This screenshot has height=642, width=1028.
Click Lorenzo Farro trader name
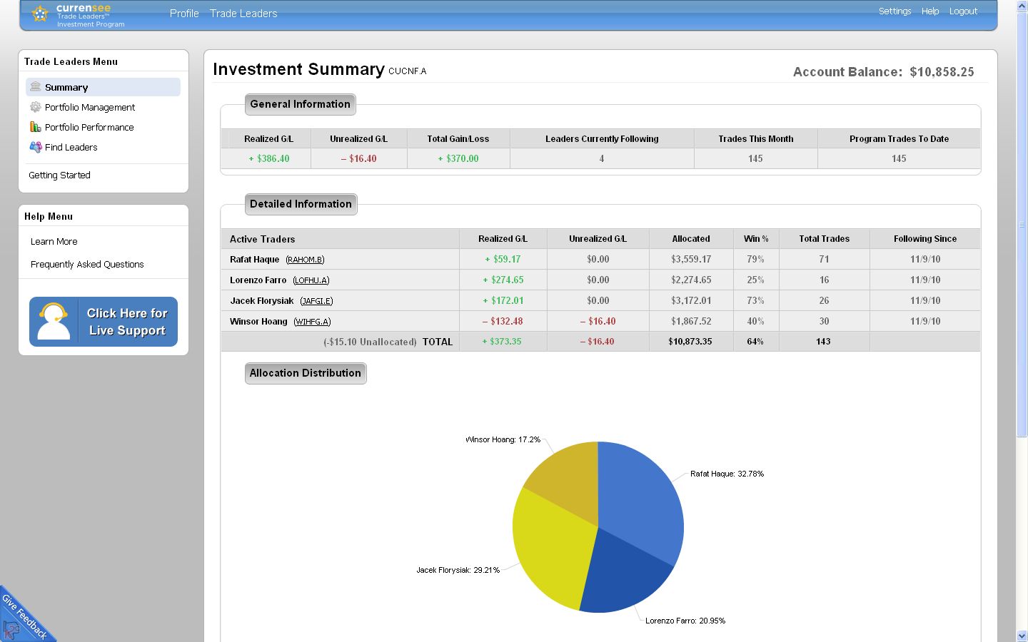[258, 280]
